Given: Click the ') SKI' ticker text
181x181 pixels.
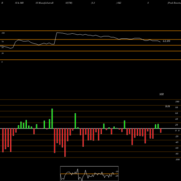Looking at the screenshot, I should click(x=119, y=3).
